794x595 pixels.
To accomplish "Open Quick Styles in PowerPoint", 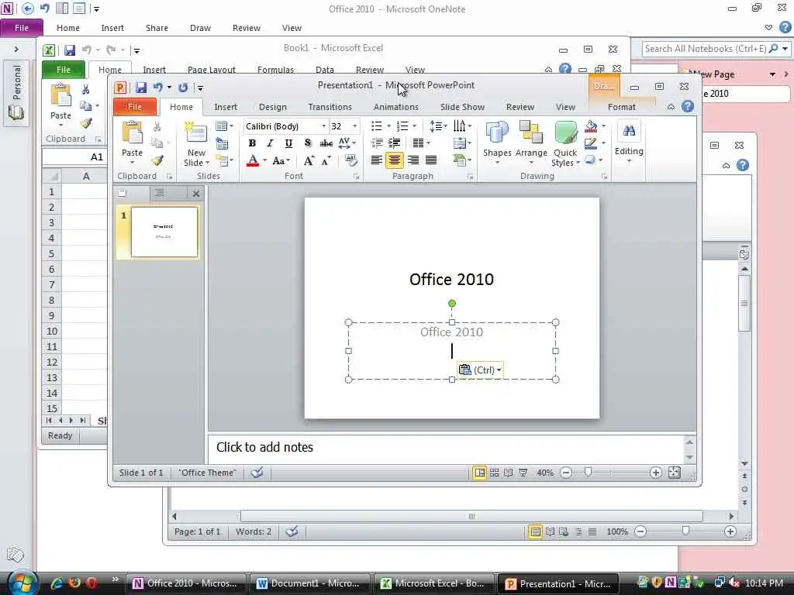I will click(565, 143).
